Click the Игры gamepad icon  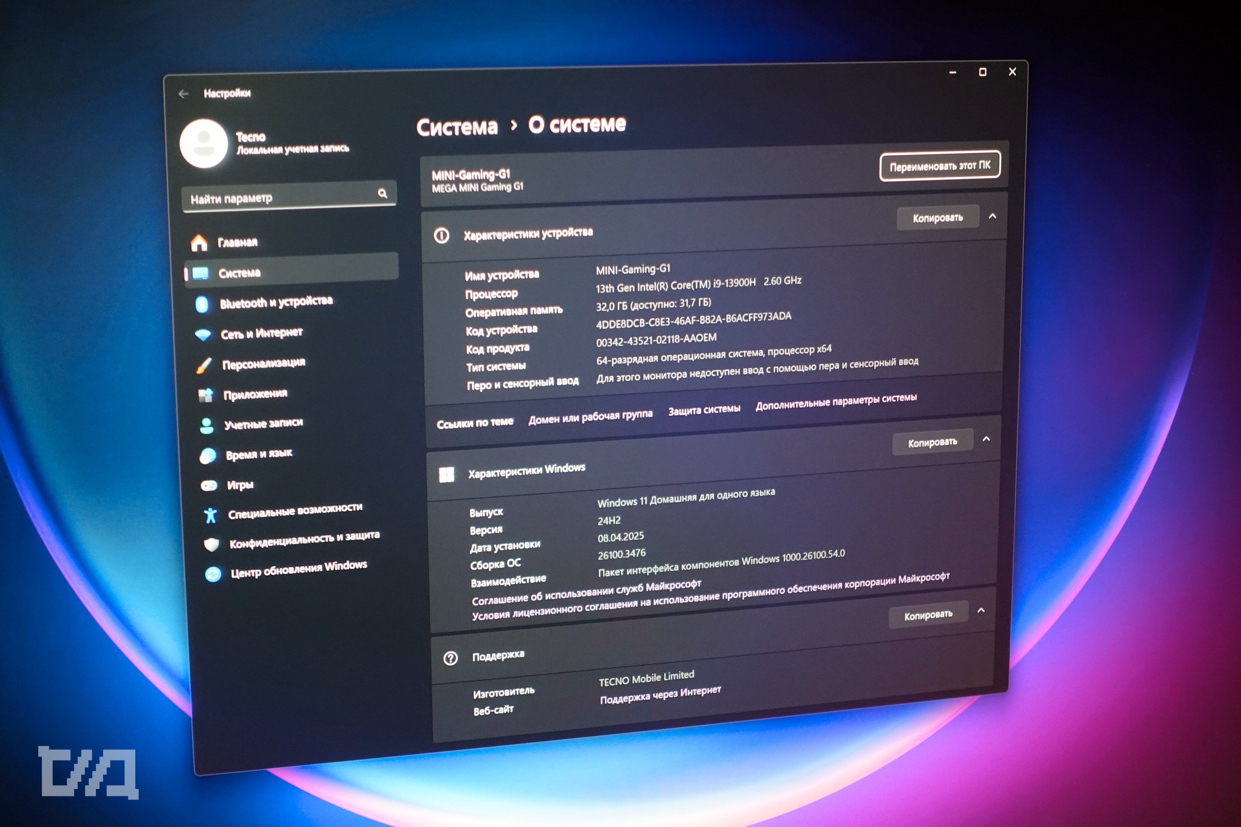(x=209, y=486)
